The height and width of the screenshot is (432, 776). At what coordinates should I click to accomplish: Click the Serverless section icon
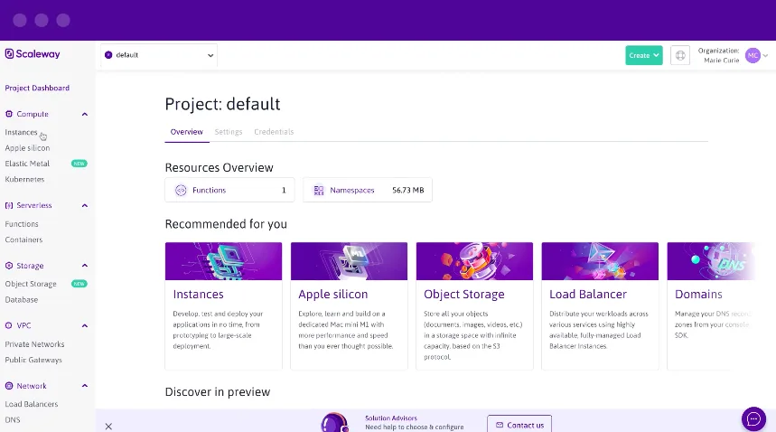(x=9, y=205)
